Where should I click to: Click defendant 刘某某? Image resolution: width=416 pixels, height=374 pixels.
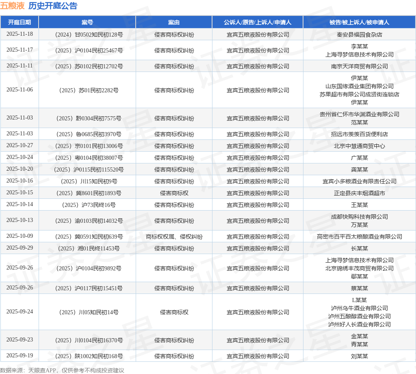pos(360,356)
